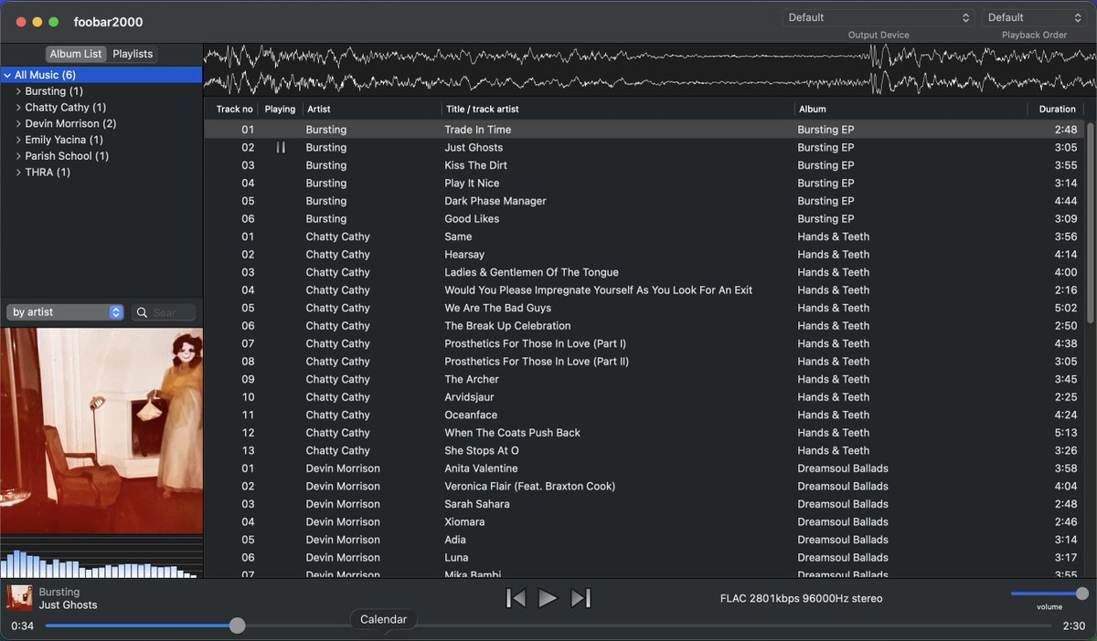Screen dimensions: 1097x641
Task: Collapse the All Music tree node
Action: (x=8, y=75)
